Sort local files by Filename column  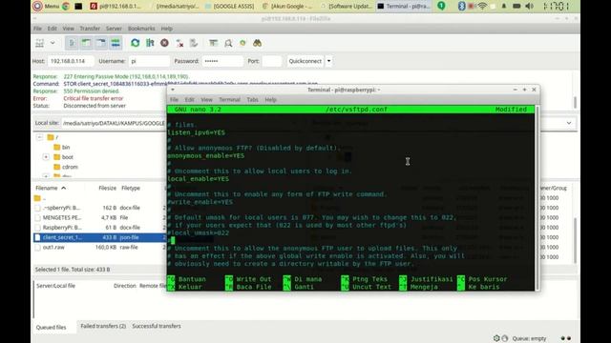51,188
